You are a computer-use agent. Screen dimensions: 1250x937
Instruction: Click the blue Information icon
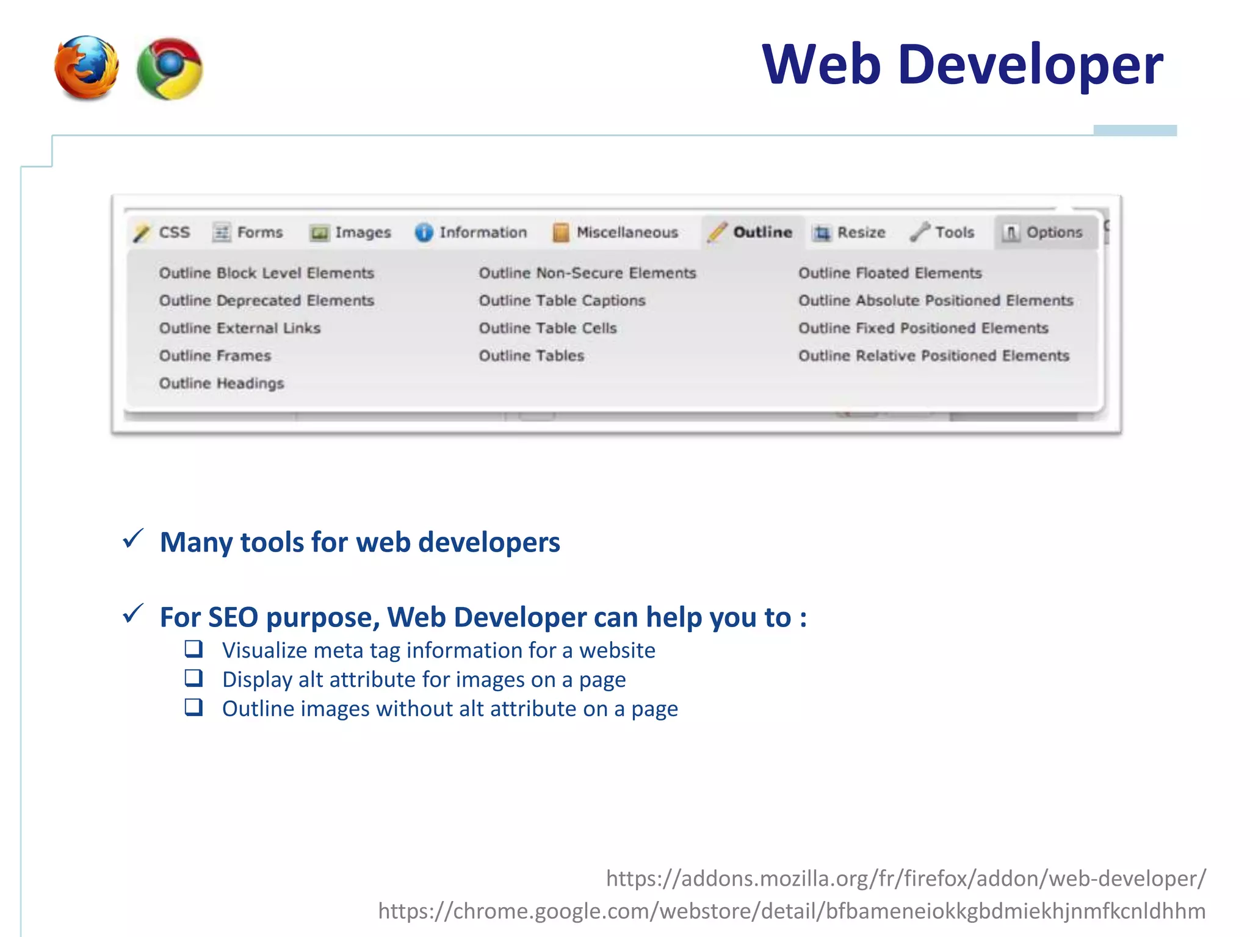(424, 232)
